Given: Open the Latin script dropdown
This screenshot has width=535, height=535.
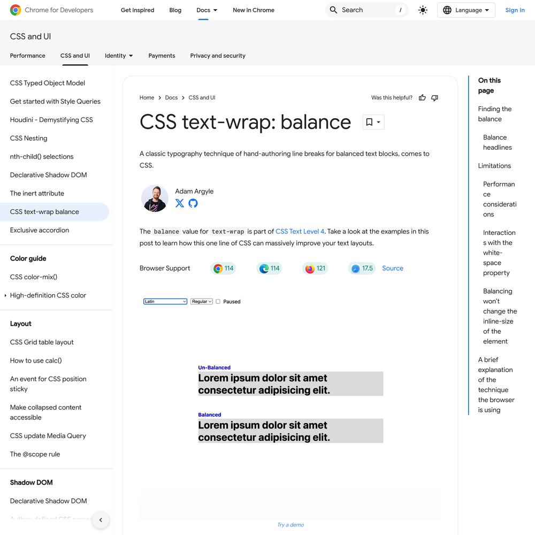Looking at the screenshot, I should (x=165, y=302).
